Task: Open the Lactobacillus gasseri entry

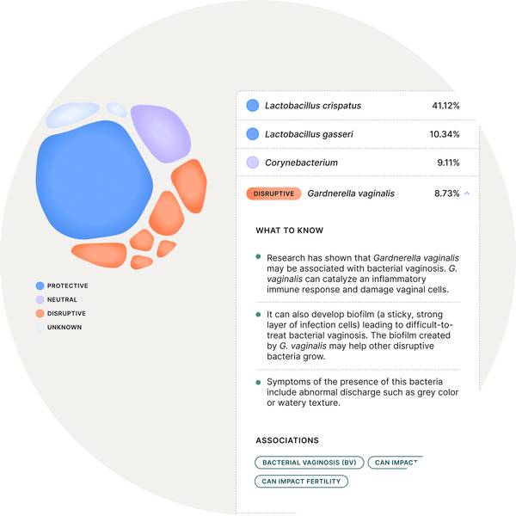Action: point(353,134)
